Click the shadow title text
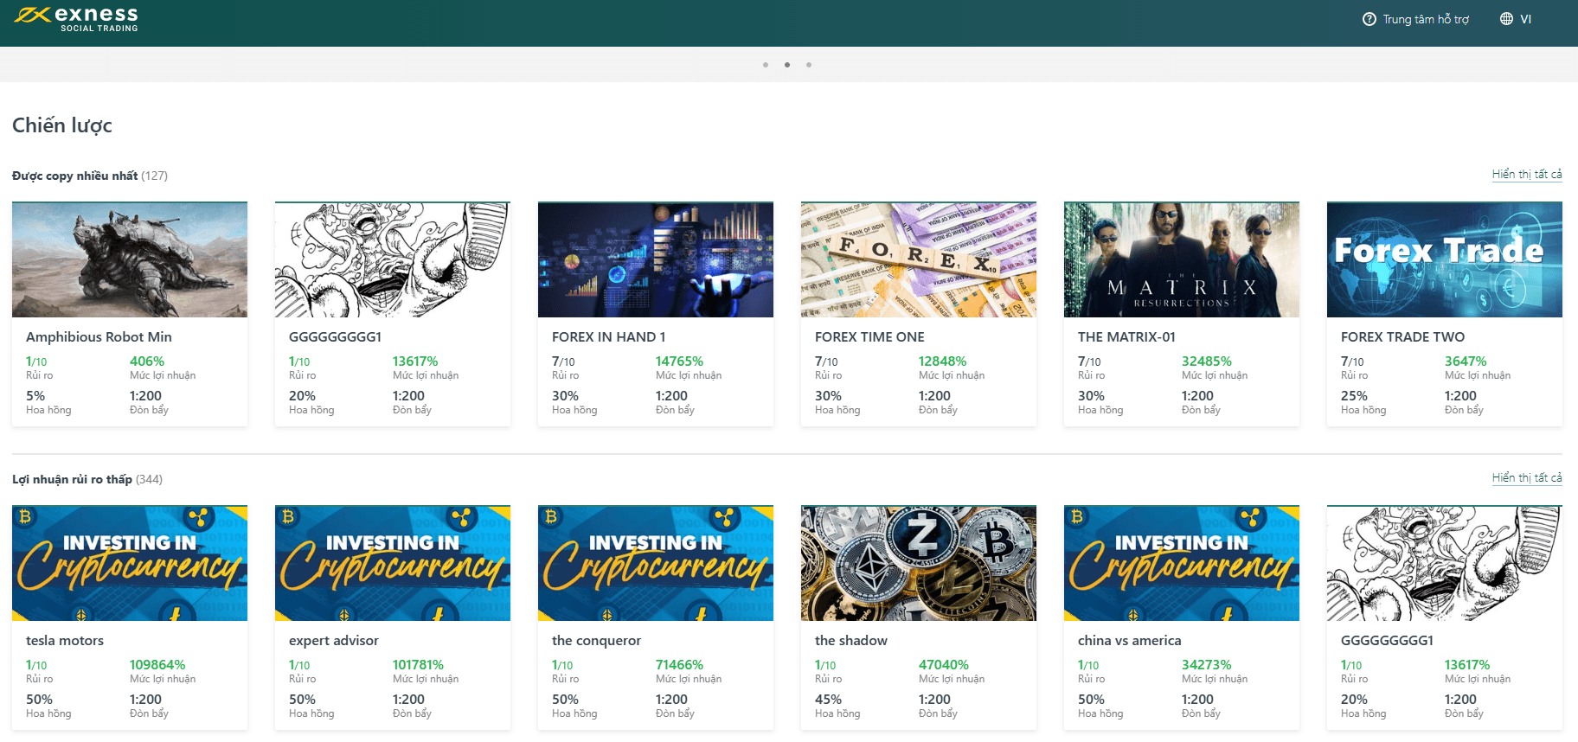 tap(851, 640)
